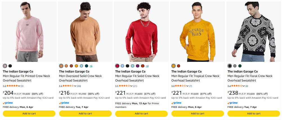
Task: Open the 30 reviews link
Action: pos(79,86)
